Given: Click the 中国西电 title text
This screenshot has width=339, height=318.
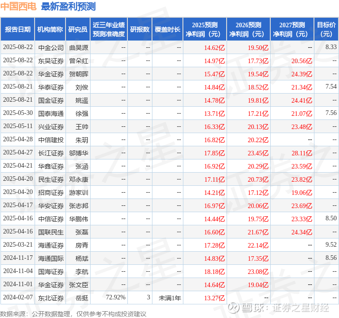Looking at the screenshot, I should 18,6.
